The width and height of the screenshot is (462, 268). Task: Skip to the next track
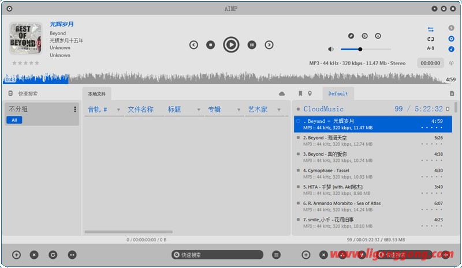(x=269, y=45)
